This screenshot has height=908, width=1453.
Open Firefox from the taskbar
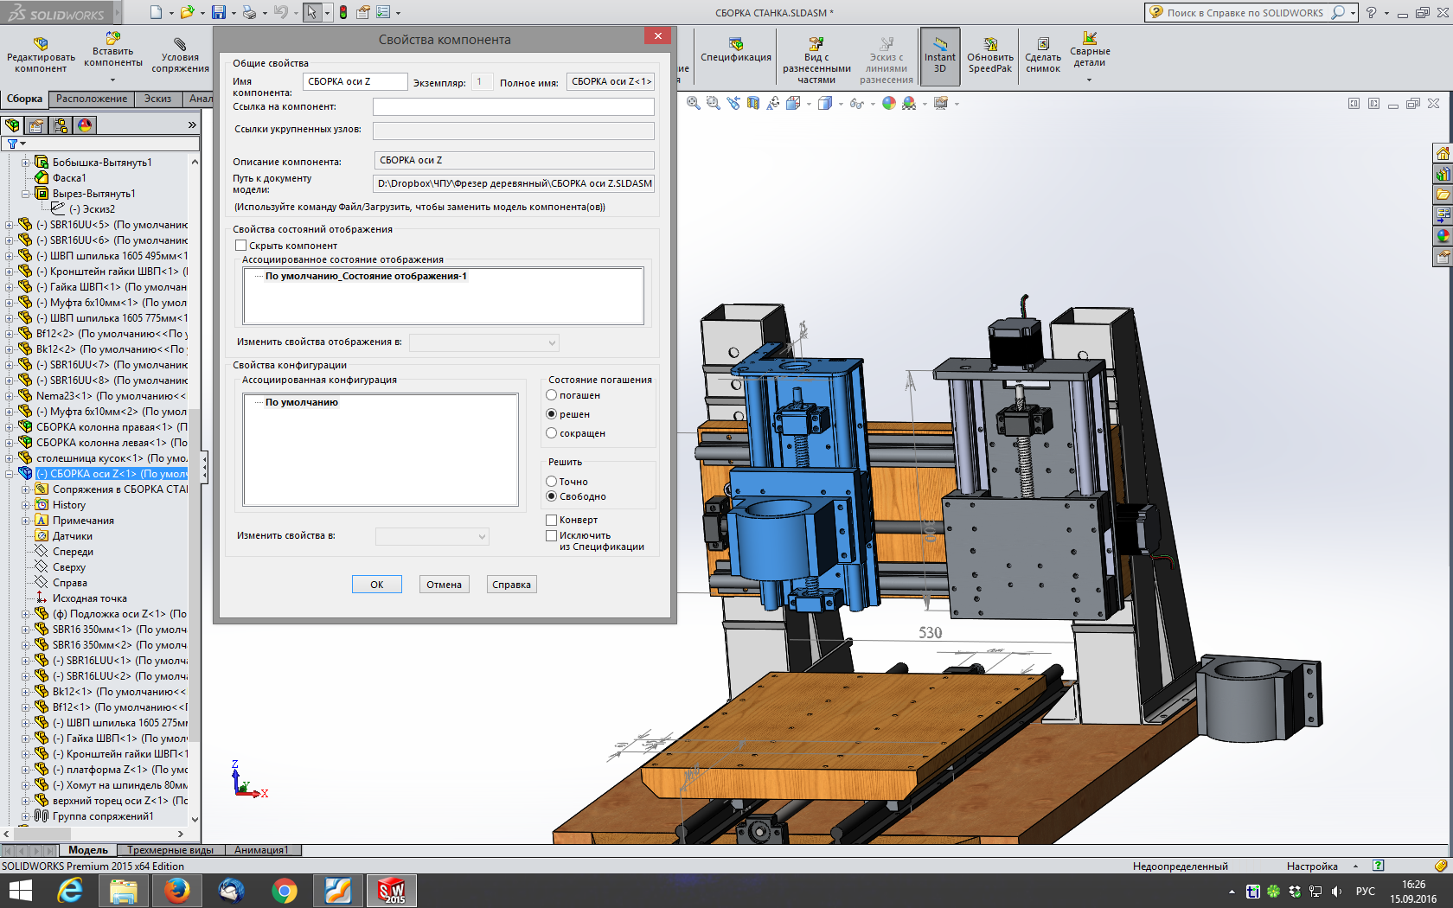click(177, 890)
